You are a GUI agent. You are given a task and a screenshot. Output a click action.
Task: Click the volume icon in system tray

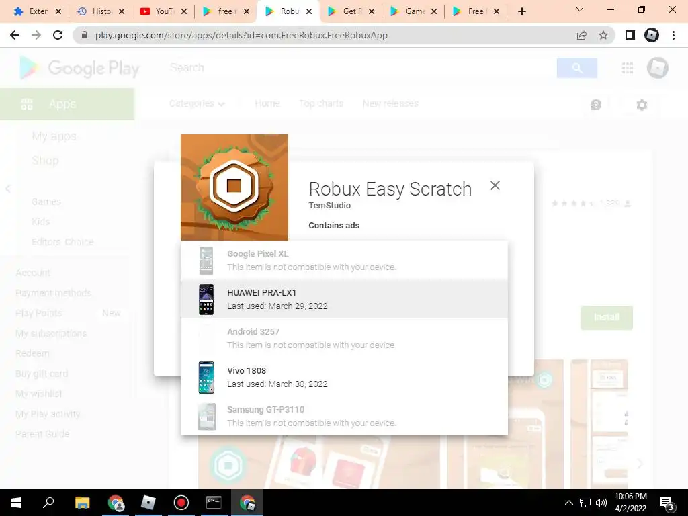click(x=601, y=503)
